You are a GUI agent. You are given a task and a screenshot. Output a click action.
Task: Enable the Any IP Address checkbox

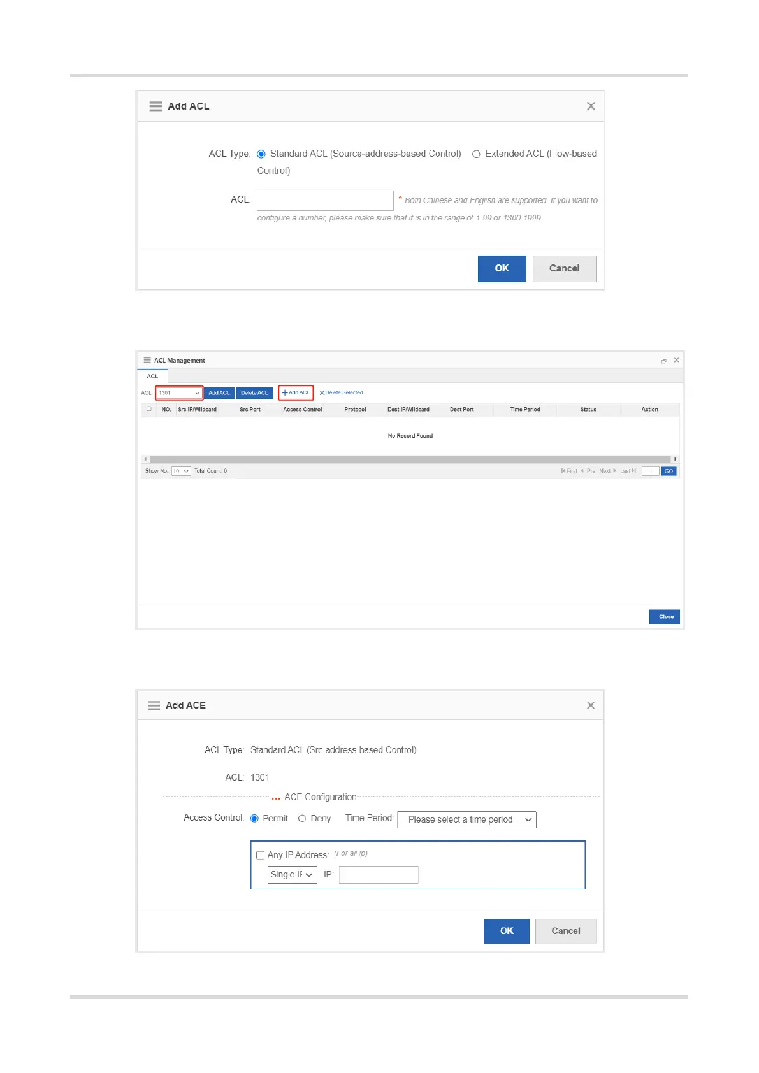click(260, 855)
